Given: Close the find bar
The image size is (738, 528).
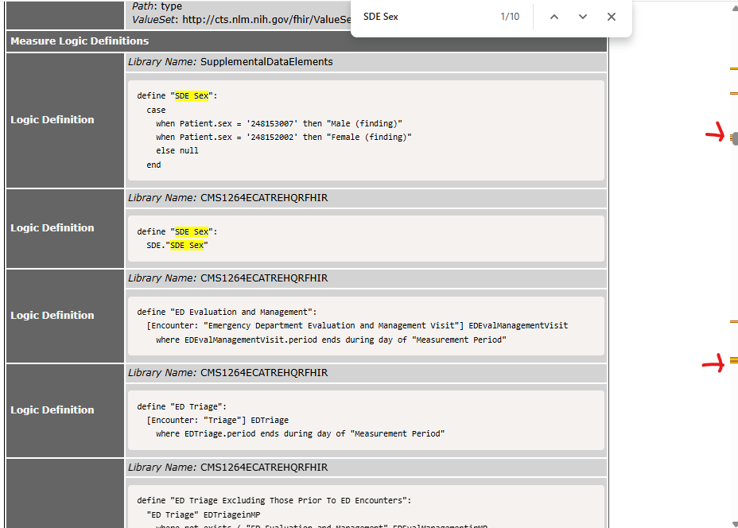Looking at the screenshot, I should [x=611, y=17].
